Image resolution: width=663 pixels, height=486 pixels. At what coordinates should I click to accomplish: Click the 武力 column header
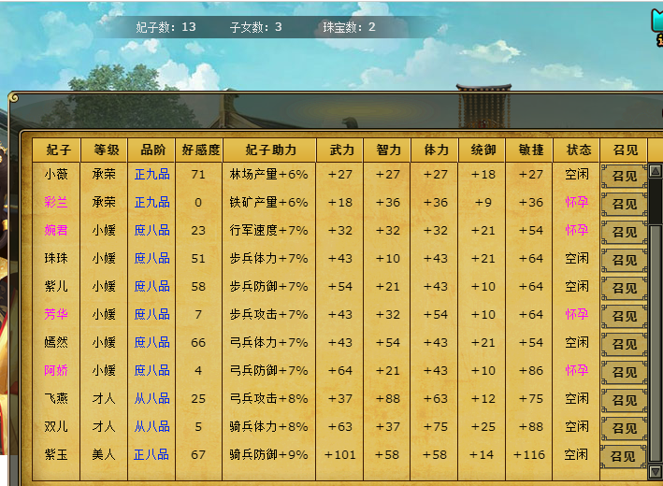tap(340, 150)
